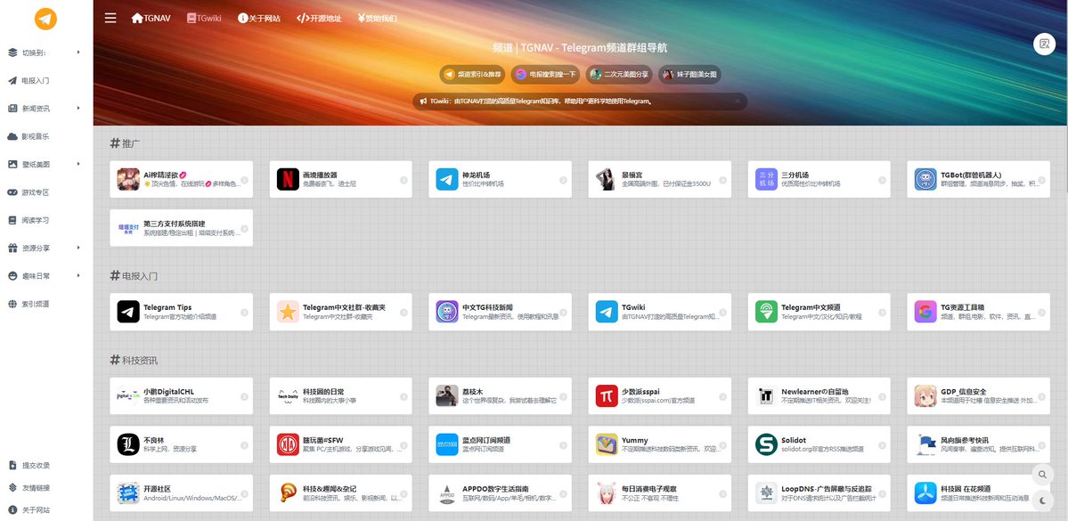Click the 妹子图|美女图 pill button

coord(689,74)
